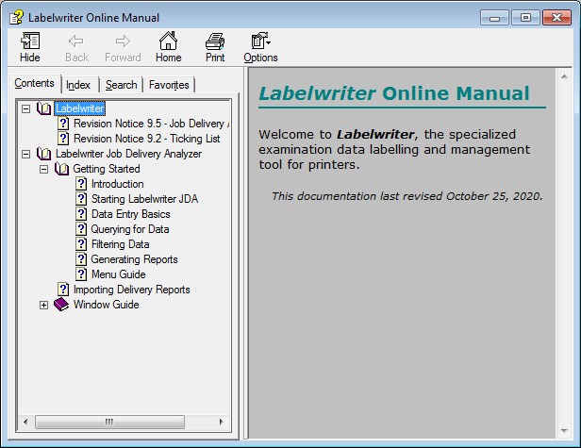Screen dimensions: 581x448
Task: Click the horizontal scrollbar right arrow
Action: pos(223,422)
